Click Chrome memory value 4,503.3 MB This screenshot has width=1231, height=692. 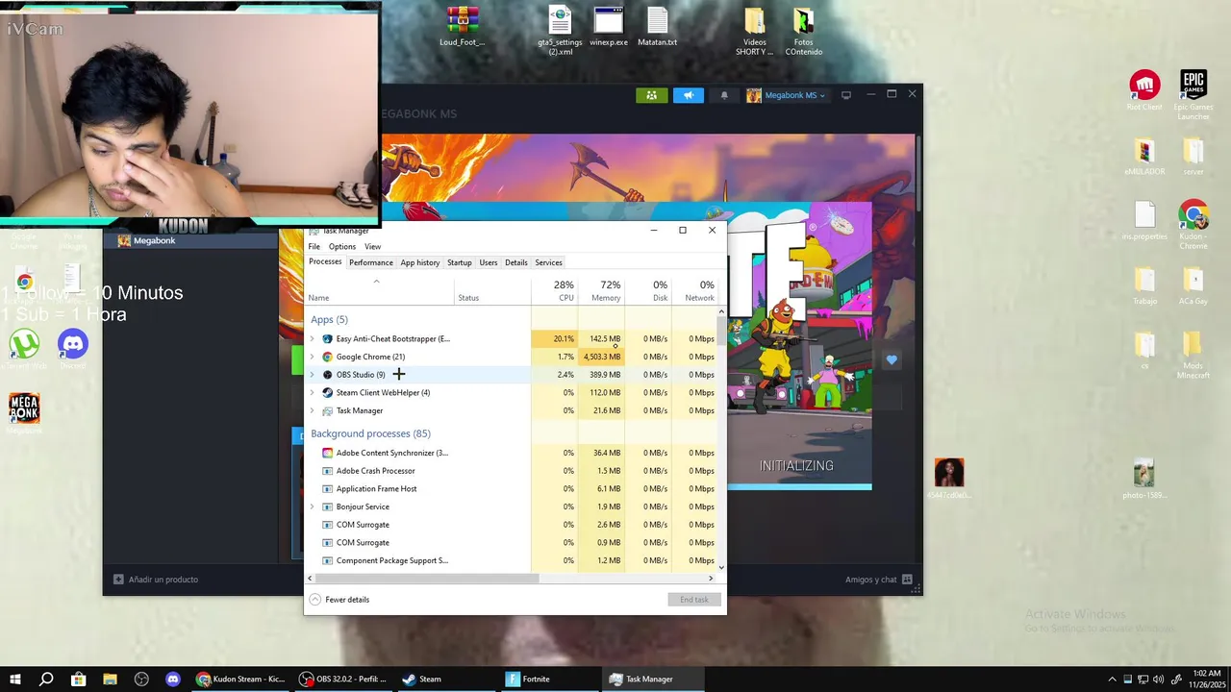click(601, 357)
